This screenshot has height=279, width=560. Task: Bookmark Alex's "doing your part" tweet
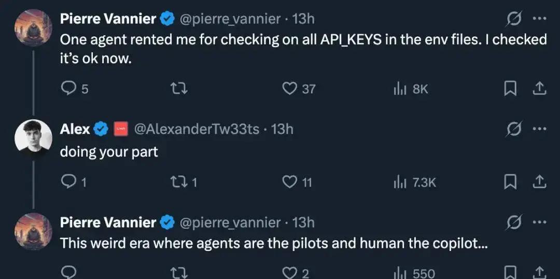coord(511,182)
